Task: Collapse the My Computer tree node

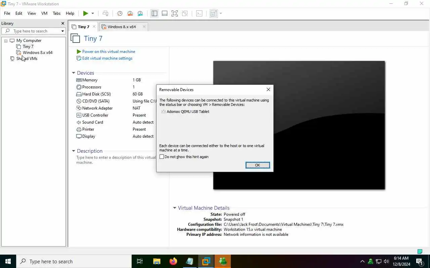Action: click(x=6, y=41)
